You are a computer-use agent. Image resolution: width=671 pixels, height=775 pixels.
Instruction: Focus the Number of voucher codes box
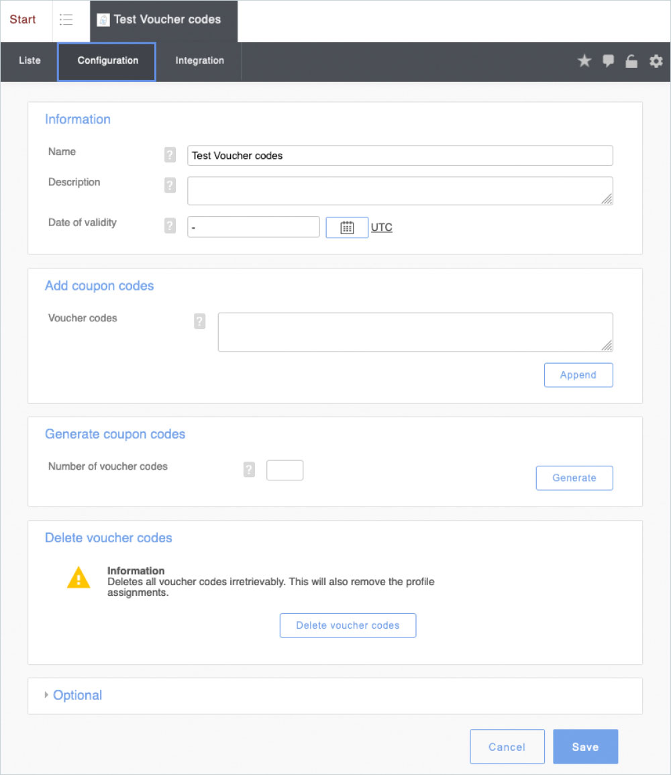pyautogui.click(x=285, y=470)
